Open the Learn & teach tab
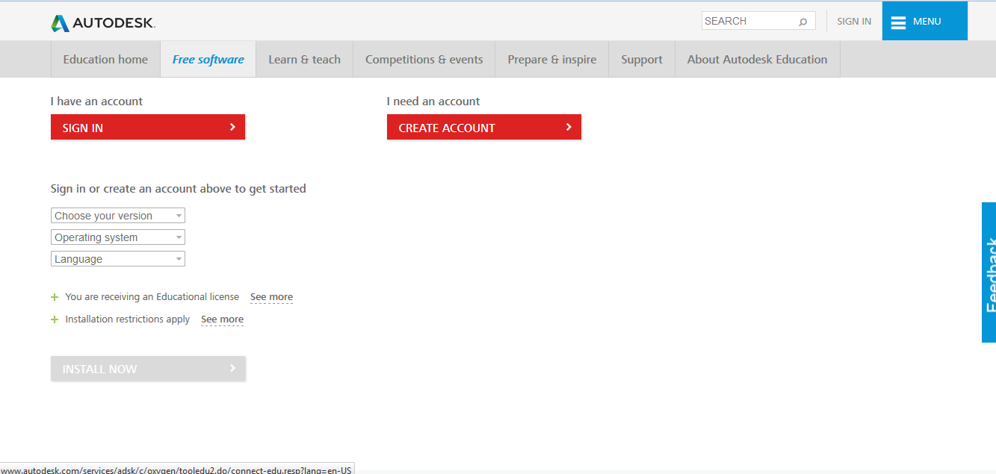This screenshot has width=996, height=474. click(x=304, y=60)
